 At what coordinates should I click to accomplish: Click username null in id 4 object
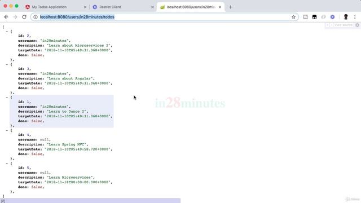pyautogui.click(x=45, y=140)
